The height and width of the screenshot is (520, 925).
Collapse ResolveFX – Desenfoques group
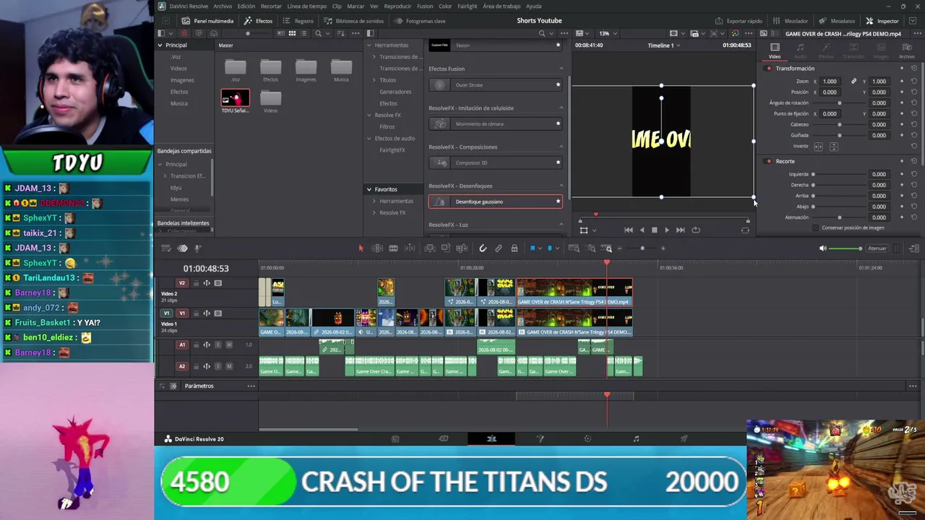562,186
